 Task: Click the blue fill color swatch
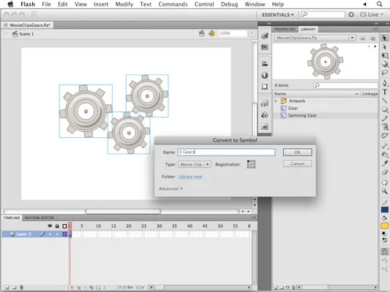click(385, 210)
